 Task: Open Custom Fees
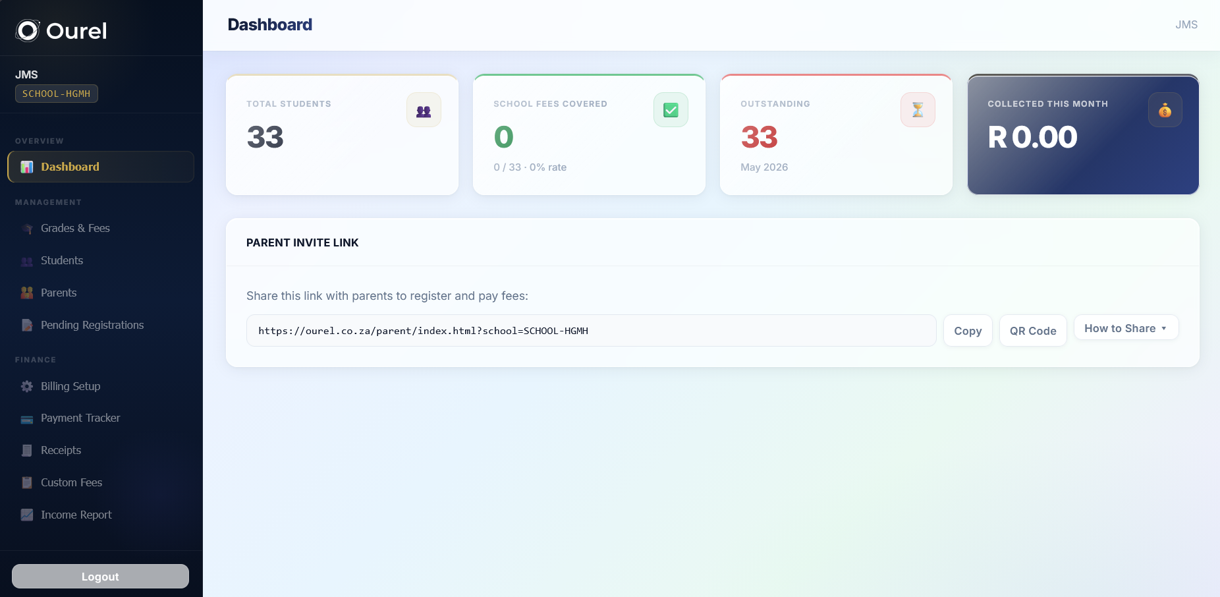[x=101, y=482]
